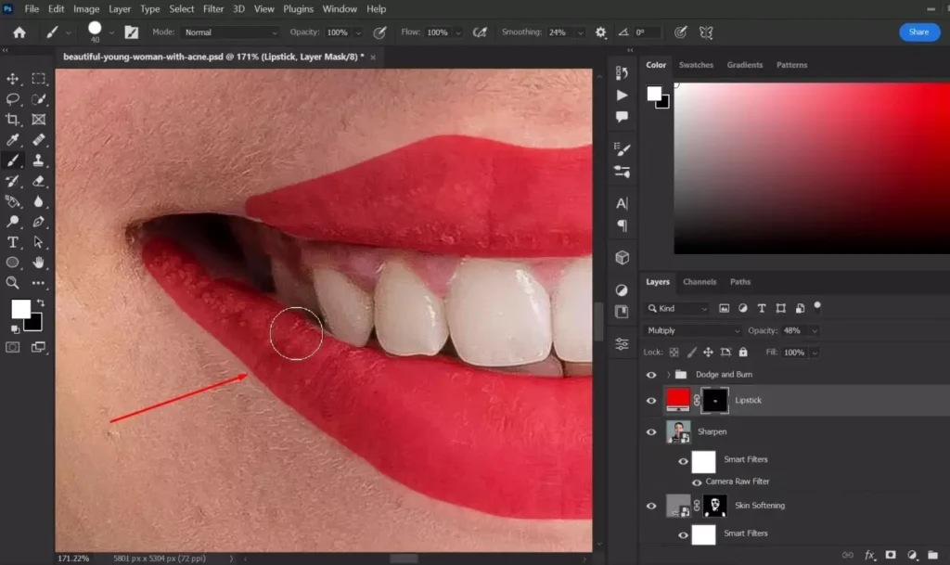Switch to the Channels tab

[x=700, y=281]
